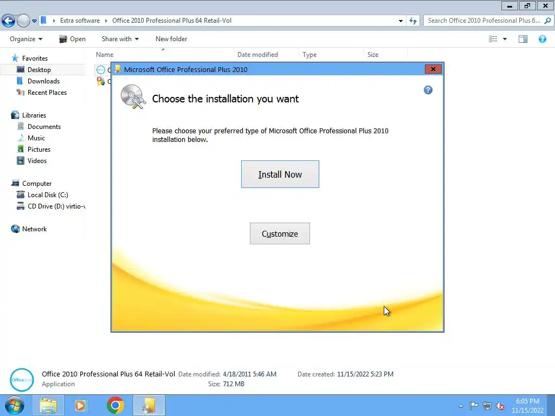The width and height of the screenshot is (555, 416).
Task: Refresh the current folder view
Action: [x=412, y=21]
